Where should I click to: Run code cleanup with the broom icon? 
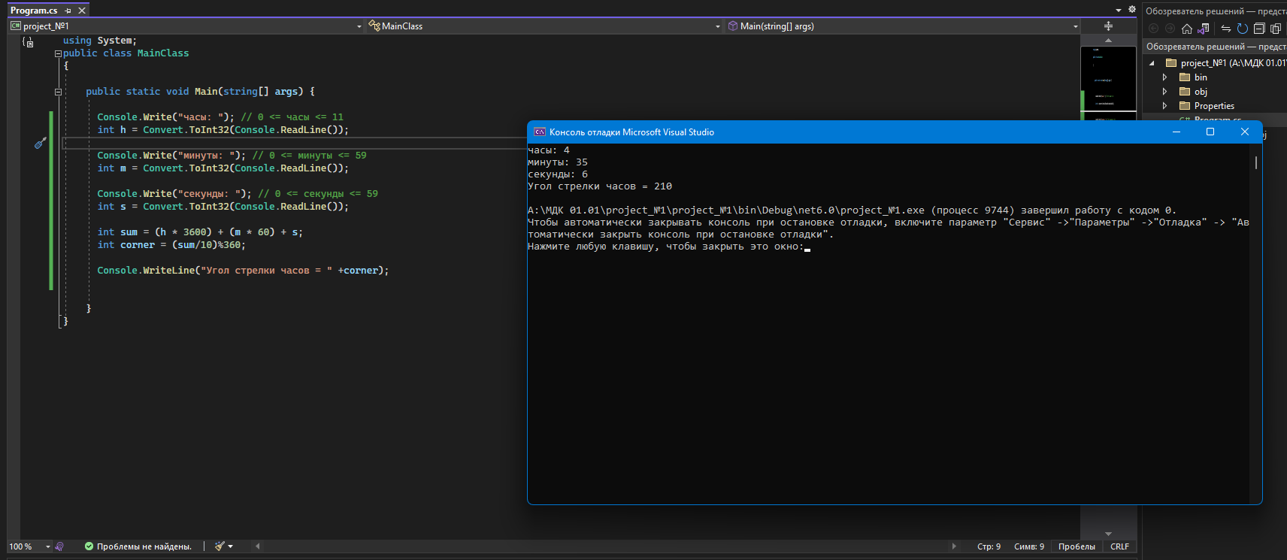pyautogui.click(x=220, y=546)
